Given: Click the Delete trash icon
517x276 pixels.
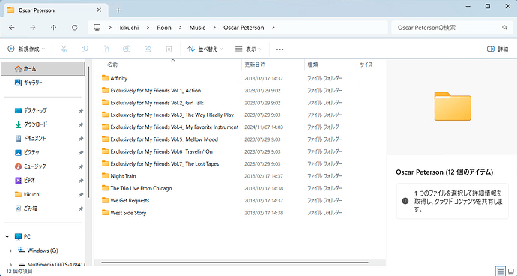Looking at the screenshot, I should (x=169, y=49).
